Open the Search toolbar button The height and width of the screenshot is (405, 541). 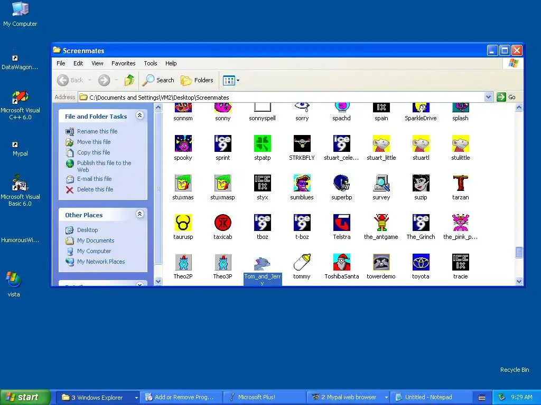[158, 80]
